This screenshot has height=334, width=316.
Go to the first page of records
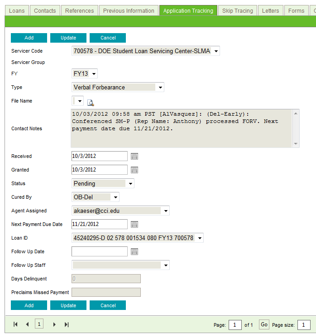tap(15, 324)
